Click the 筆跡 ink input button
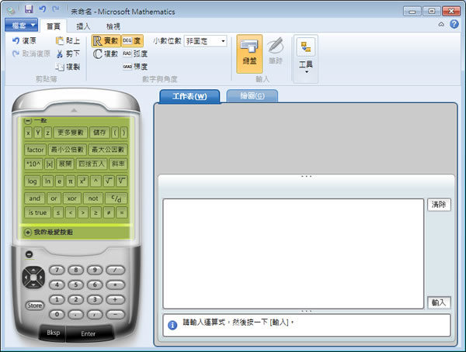 coord(275,50)
